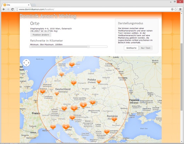Click the heart marker labeled 8 over Slovakia
Screen dimensions: 184x144
tap(93, 102)
